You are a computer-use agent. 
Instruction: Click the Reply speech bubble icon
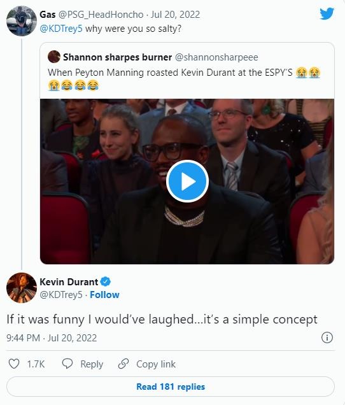(67, 364)
